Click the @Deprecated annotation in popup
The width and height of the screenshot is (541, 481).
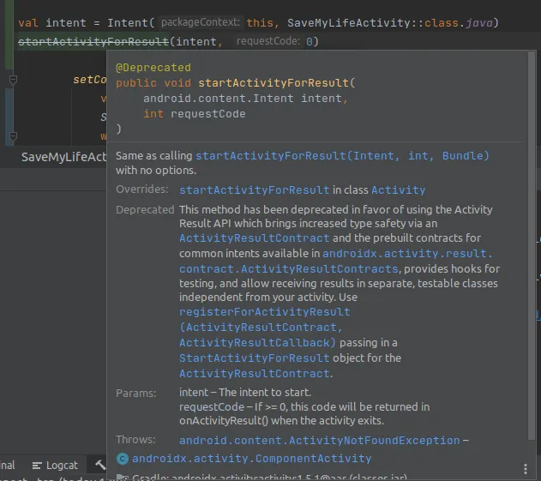(153, 67)
